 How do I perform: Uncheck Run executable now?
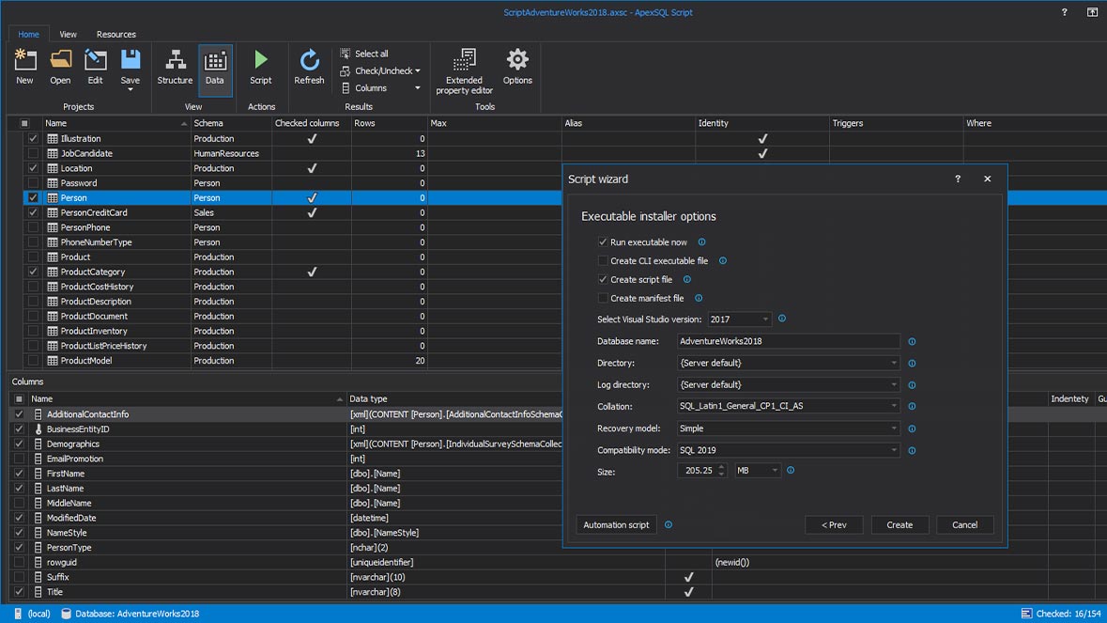coord(602,241)
